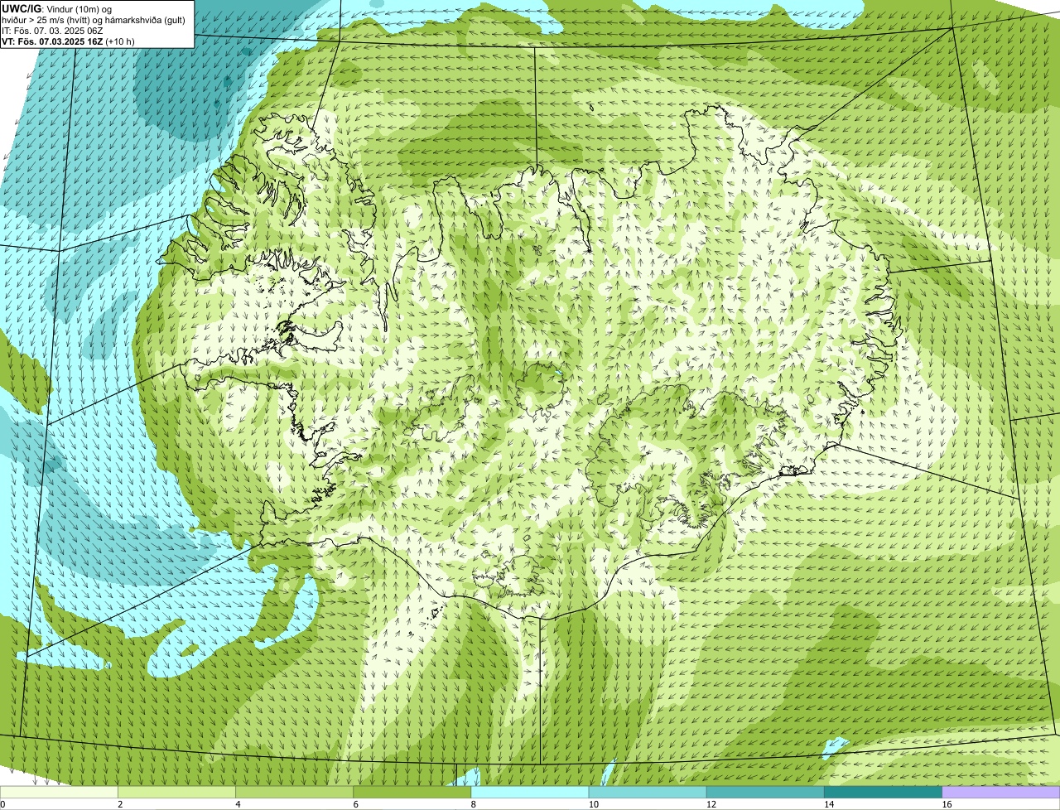Click the initial time 'IT: Fös. 07. 03. 2025 06Z'

coord(52,31)
